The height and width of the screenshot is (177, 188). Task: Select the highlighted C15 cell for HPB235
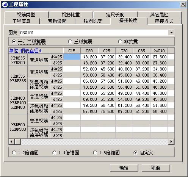(x=72, y=57)
